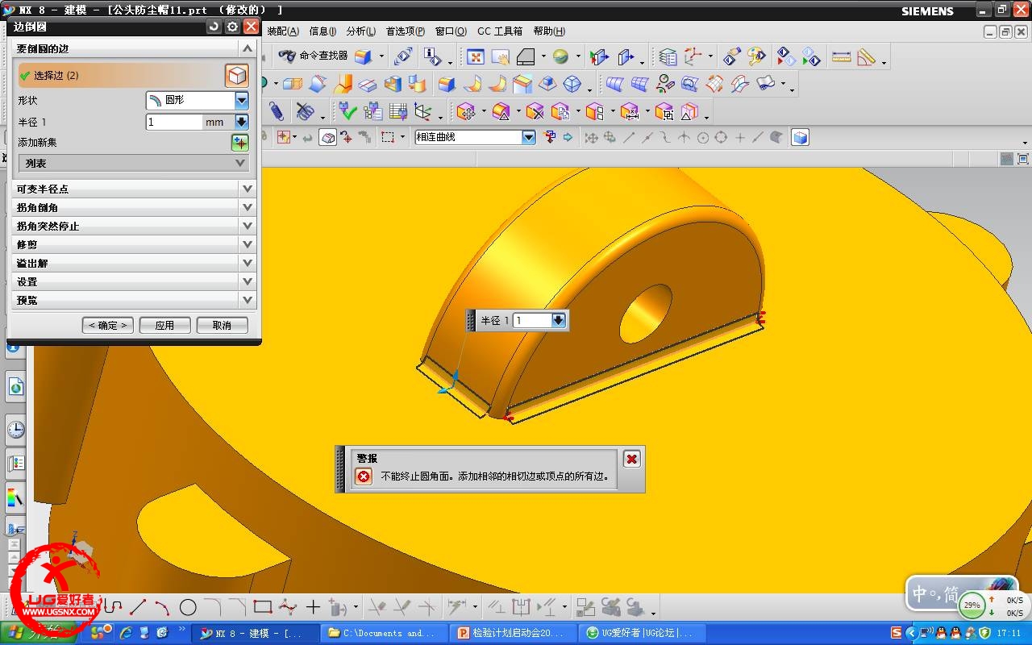The height and width of the screenshot is (645, 1032).
Task: Click the point plus tool in bottom toolbar
Action: point(313,606)
